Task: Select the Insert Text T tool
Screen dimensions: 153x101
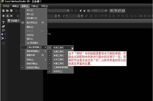Action: [x=3, y=23]
